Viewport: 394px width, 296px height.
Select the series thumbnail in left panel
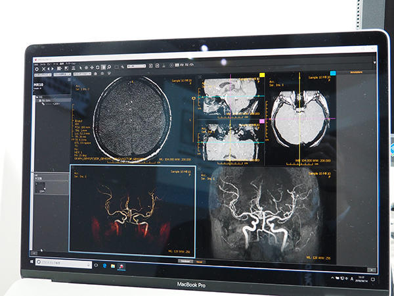(x=41, y=187)
